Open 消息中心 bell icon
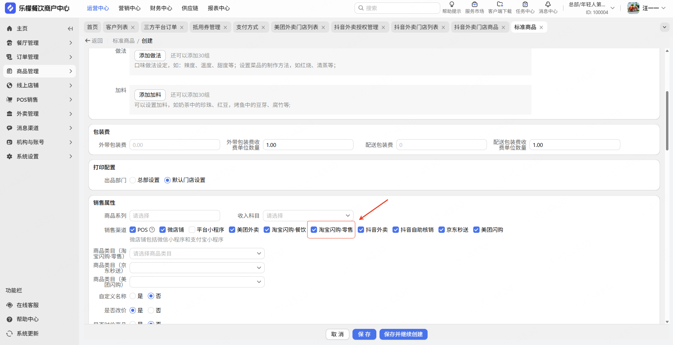 point(548,5)
